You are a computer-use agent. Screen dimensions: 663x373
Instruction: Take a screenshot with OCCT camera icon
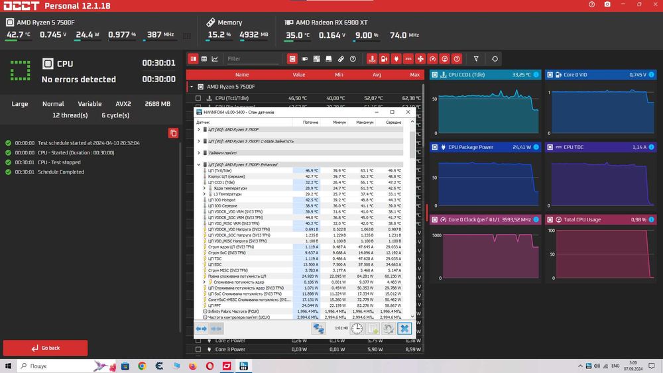(x=607, y=4)
